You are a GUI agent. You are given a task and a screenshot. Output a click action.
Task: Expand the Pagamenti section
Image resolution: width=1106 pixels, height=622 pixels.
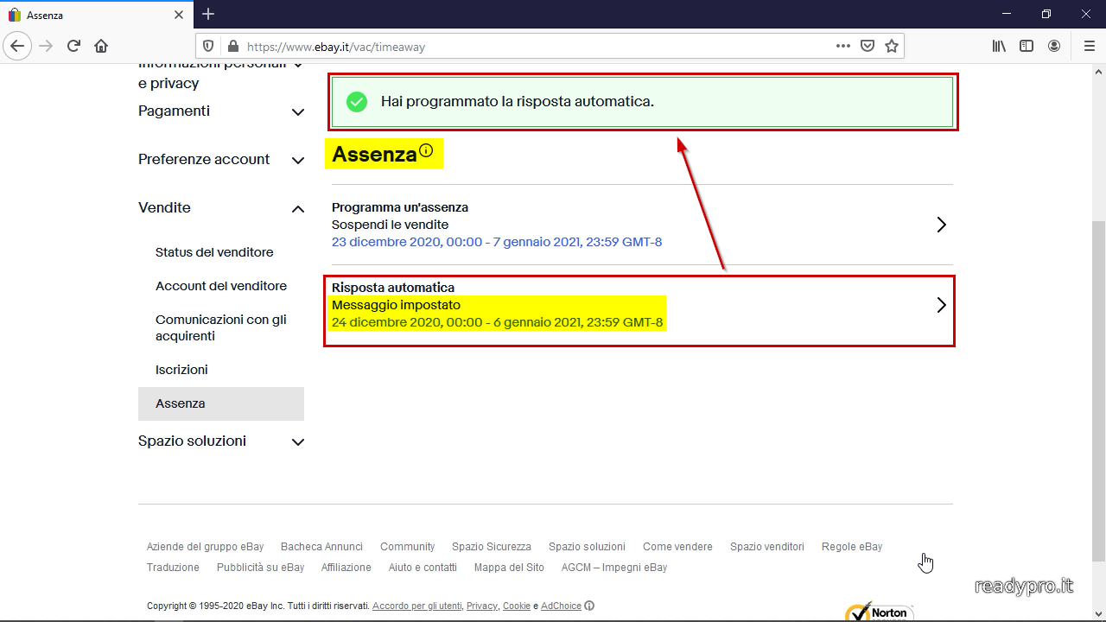[x=298, y=111]
